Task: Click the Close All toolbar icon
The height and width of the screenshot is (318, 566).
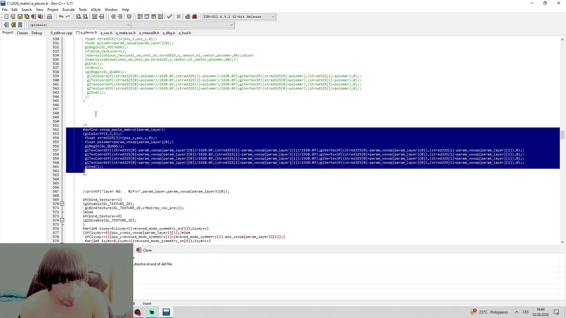Action: (x=40, y=17)
